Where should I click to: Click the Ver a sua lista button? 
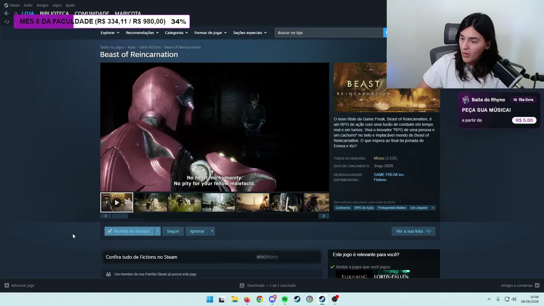pyautogui.click(x=413, y=231)
